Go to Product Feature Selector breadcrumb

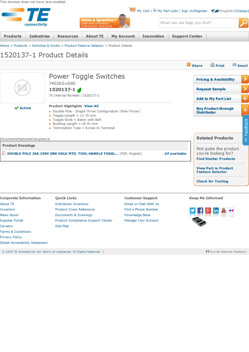tap(84, 46)
